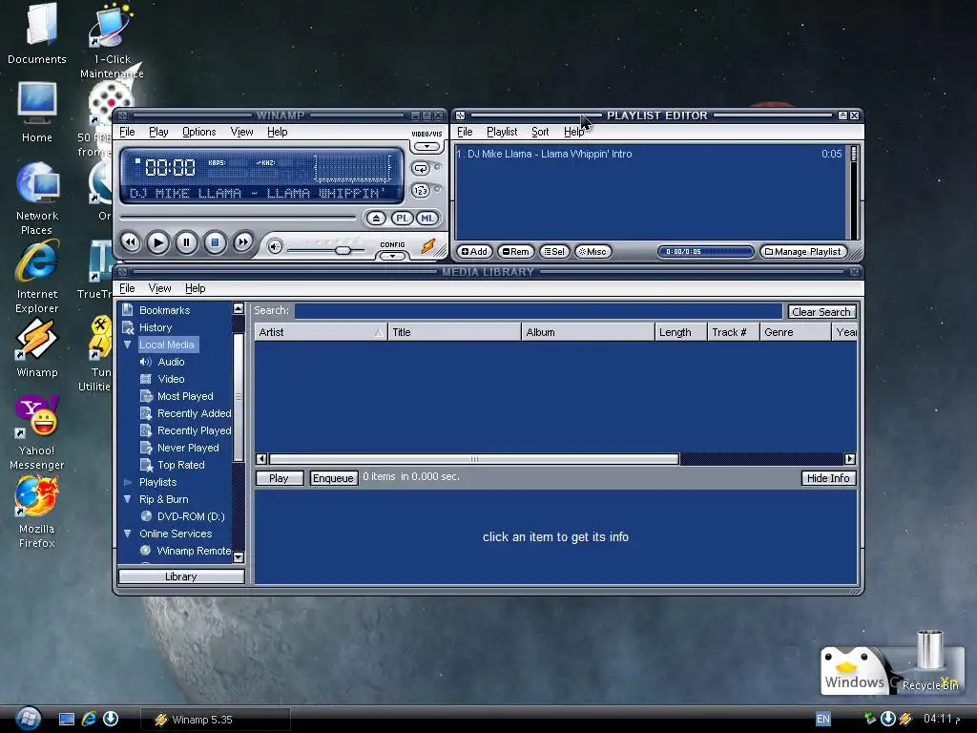Screen dimensions: 977x733
Task: Click the EN language indicator
Action: 823,719
